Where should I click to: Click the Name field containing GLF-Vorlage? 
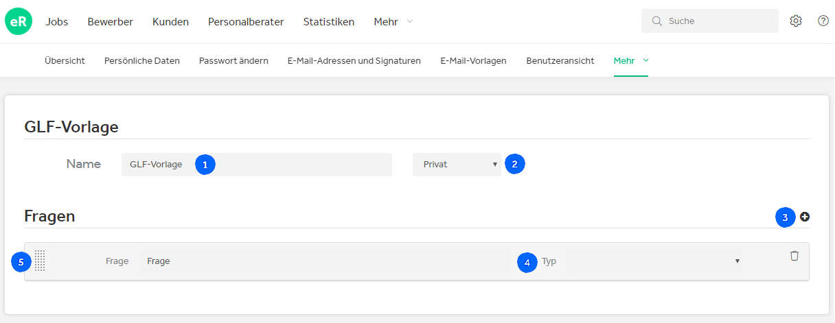pos(257,165)
